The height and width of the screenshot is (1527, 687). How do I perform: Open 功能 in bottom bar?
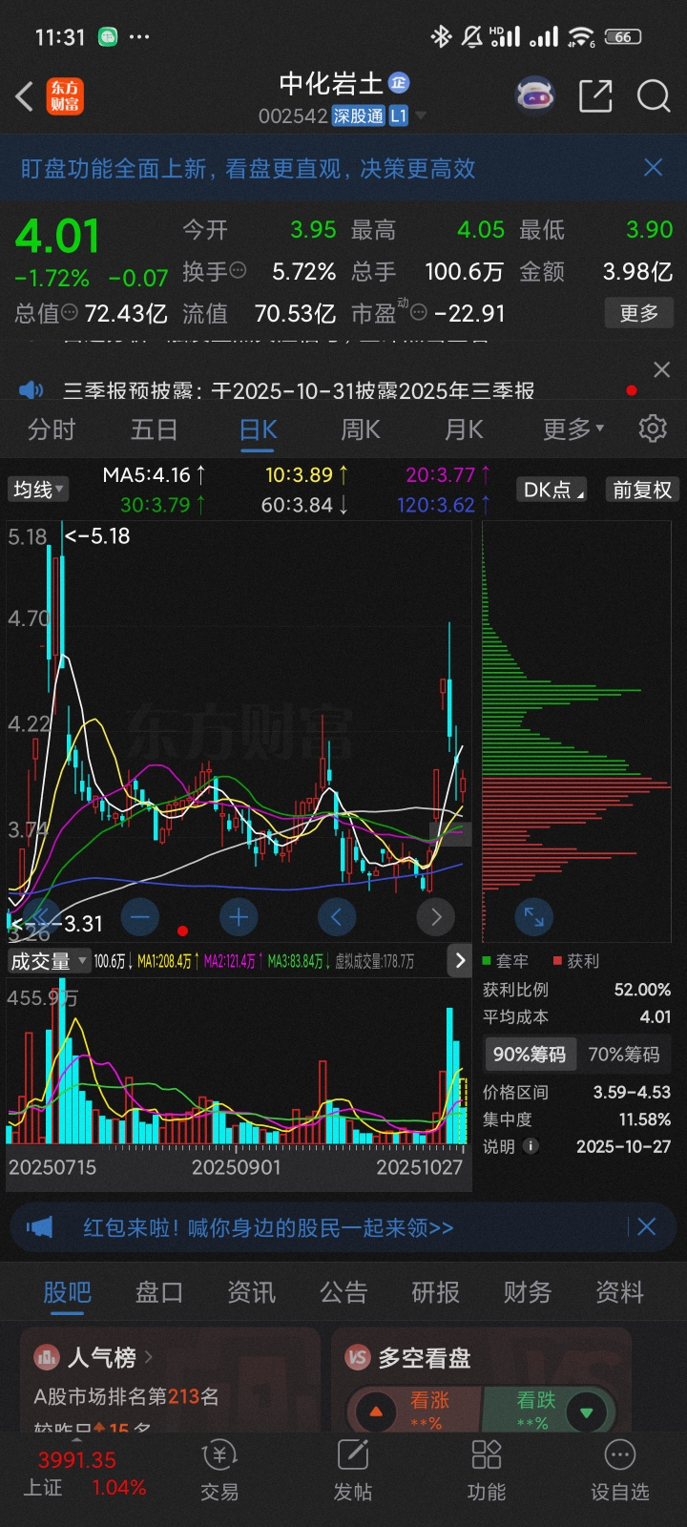pos(487,1471)
